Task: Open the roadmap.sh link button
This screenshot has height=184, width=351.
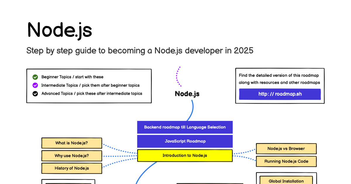Action: point(280,94)
